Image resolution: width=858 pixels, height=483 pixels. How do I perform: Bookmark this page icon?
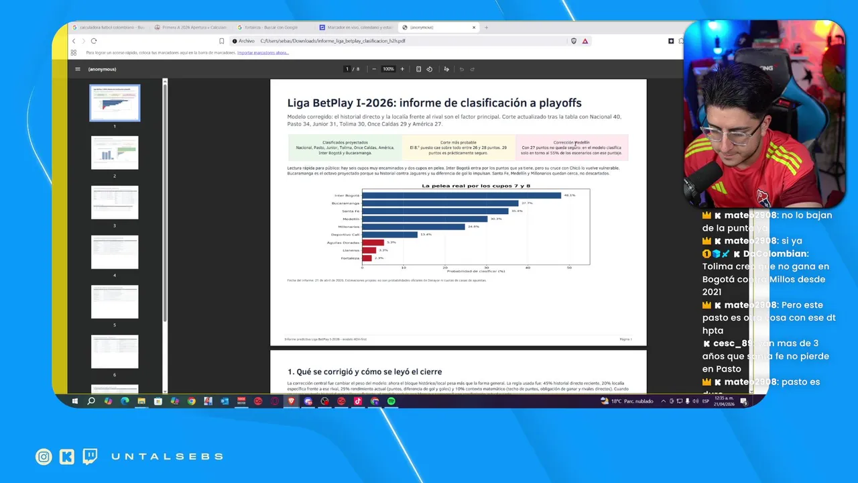tap(222, 41)
